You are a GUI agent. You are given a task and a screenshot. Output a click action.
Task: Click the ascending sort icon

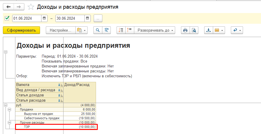click(x=121, y=30)
